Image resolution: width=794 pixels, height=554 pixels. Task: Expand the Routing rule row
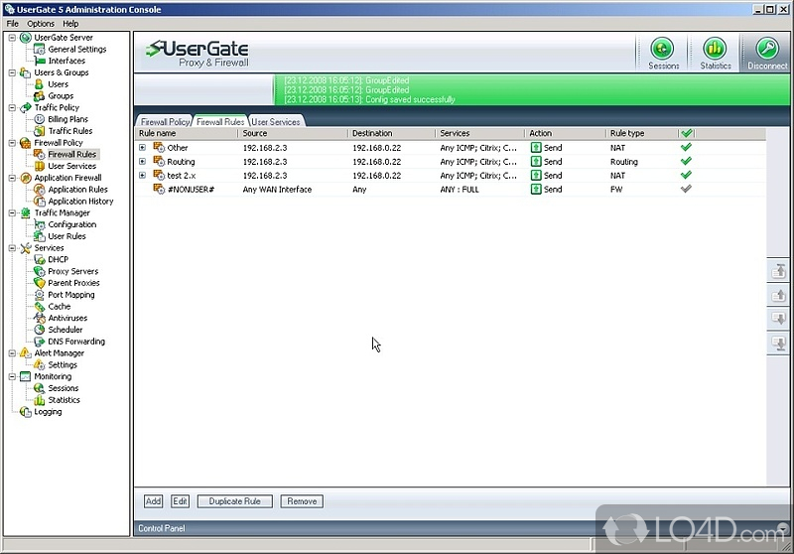point(142,162)
